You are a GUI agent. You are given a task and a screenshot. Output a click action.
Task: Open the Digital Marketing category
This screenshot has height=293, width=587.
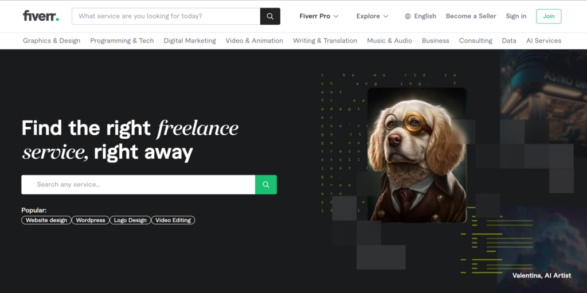click(x=190, y=41)
